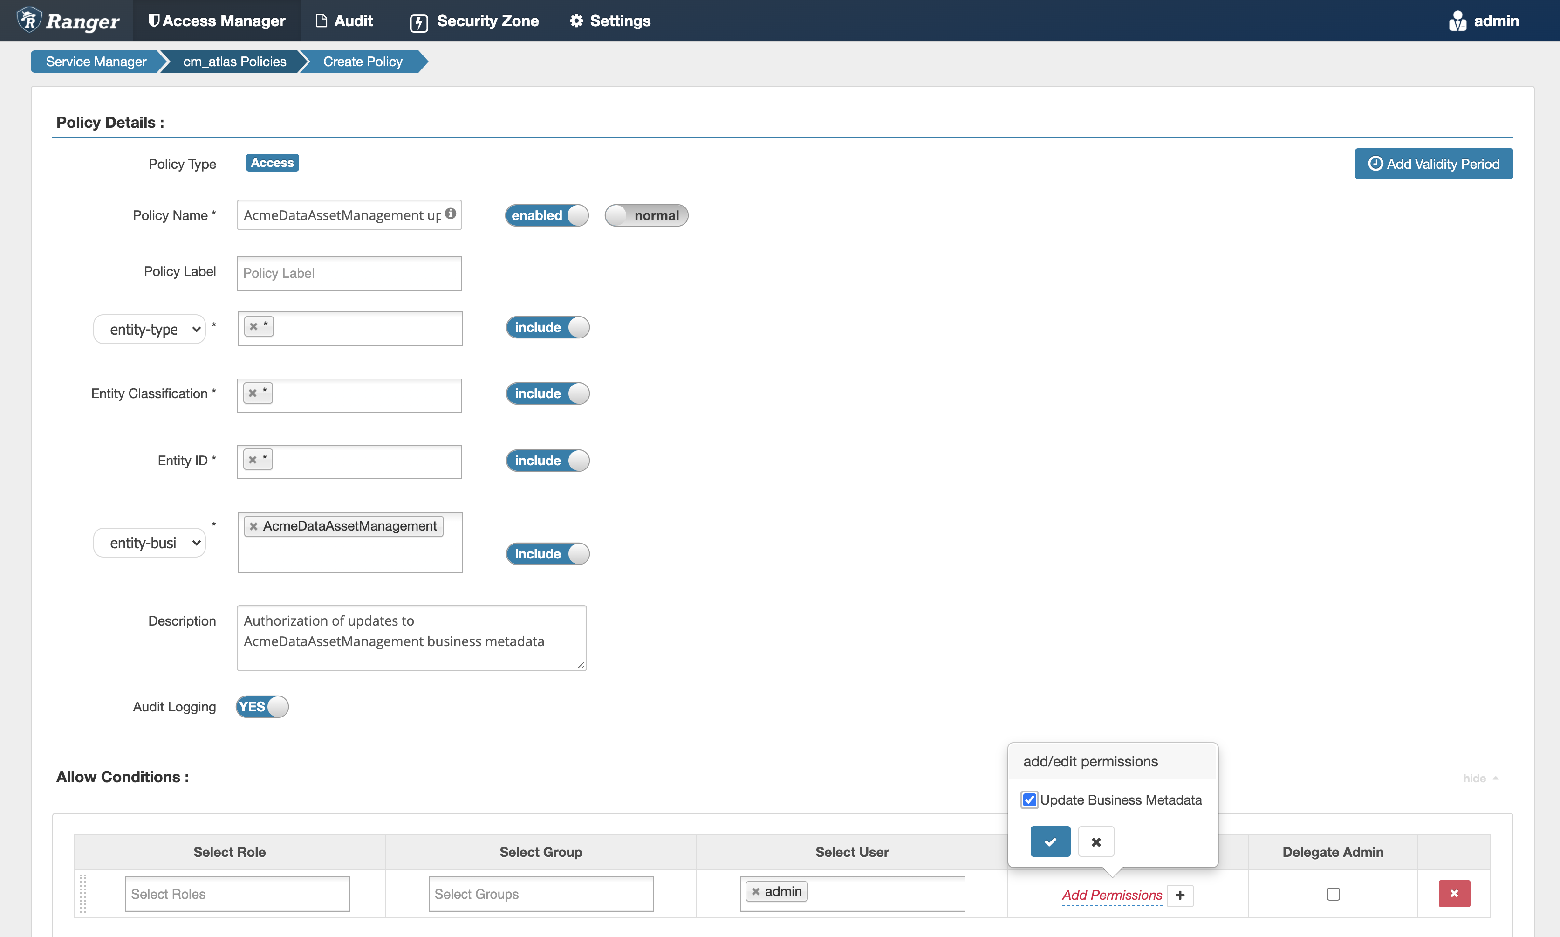Uncheck Update Business Metadata checkbox
The height and width of the screenshot is (937, 1560).
1029,800
